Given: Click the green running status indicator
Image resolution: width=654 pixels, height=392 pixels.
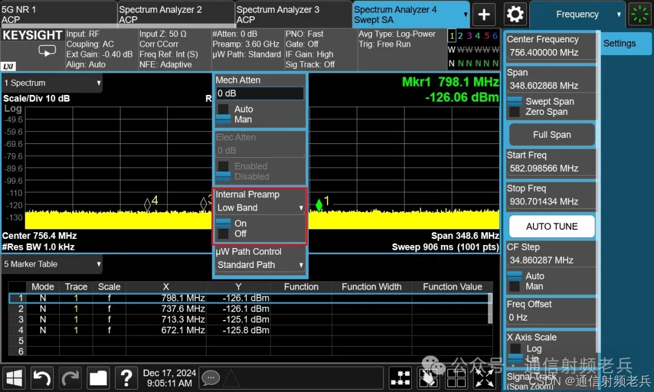Looking at the screenshot, I should (x=639, y=14).
